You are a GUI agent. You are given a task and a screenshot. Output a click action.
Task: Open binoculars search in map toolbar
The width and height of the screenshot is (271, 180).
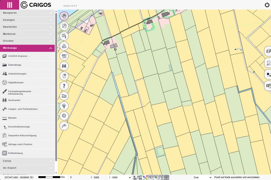coord(64,66)
